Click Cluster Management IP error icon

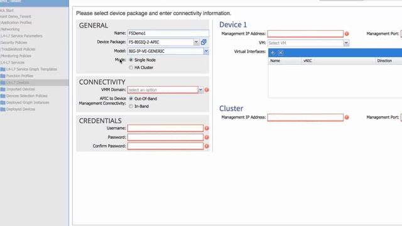pos(347,117)
